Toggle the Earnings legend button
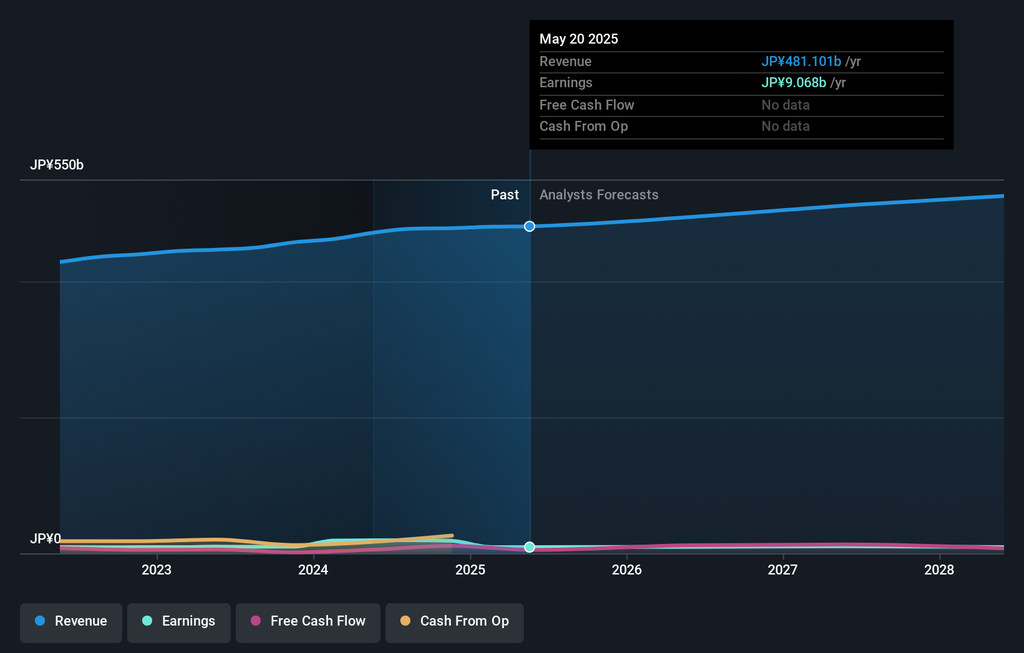1024x653 pixels. (179, 622)
